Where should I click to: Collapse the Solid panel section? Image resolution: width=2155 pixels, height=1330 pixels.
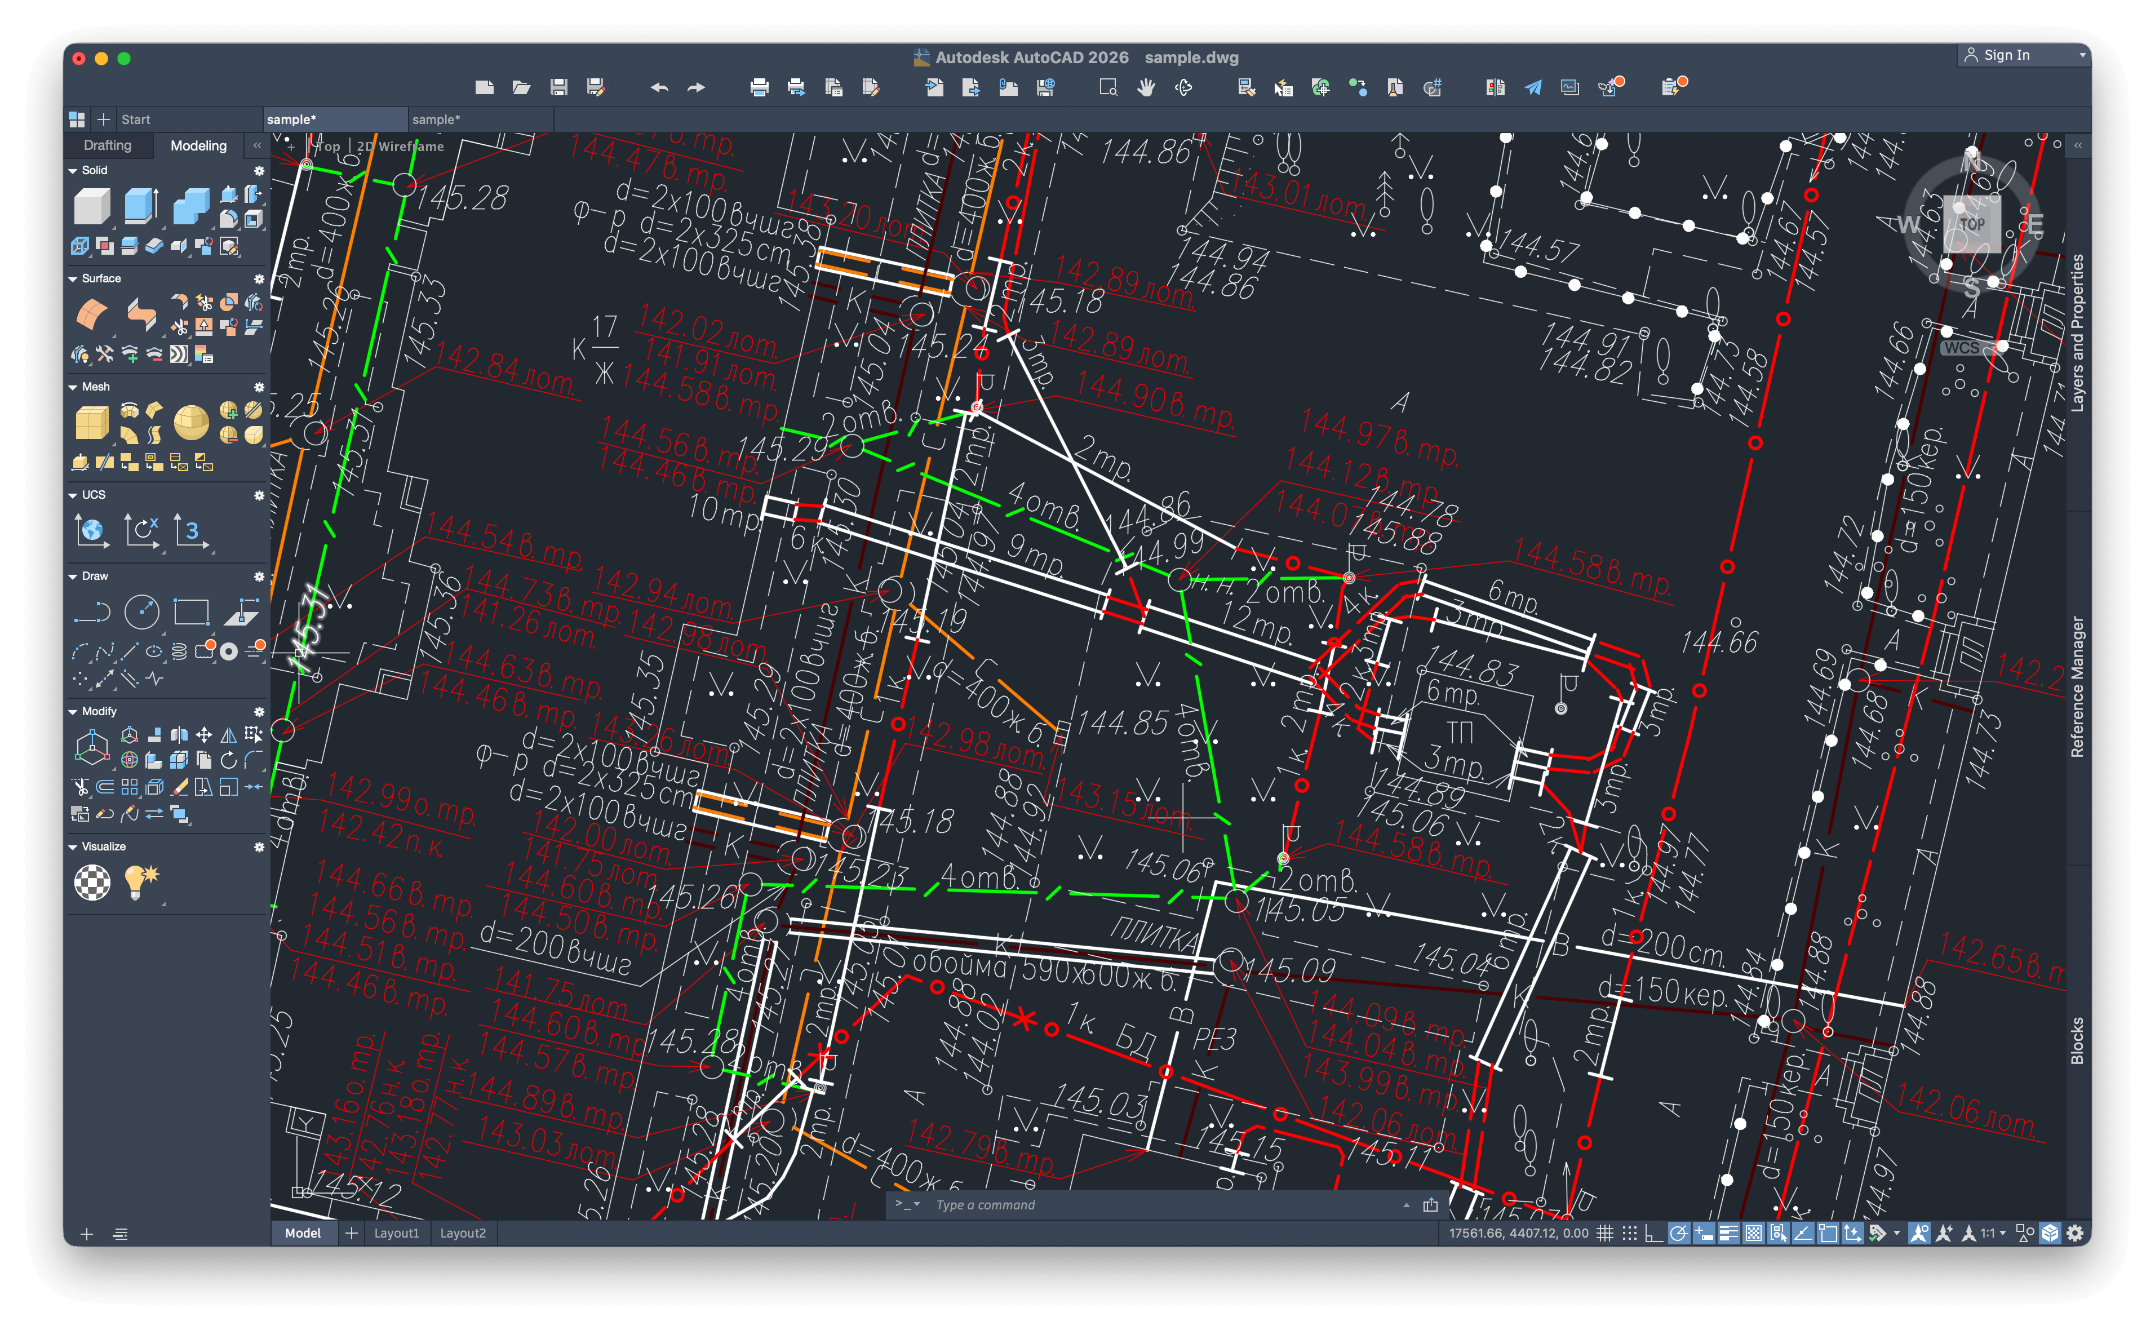[x=73, y=171]
